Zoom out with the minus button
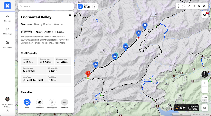 [x=205, y=90]
